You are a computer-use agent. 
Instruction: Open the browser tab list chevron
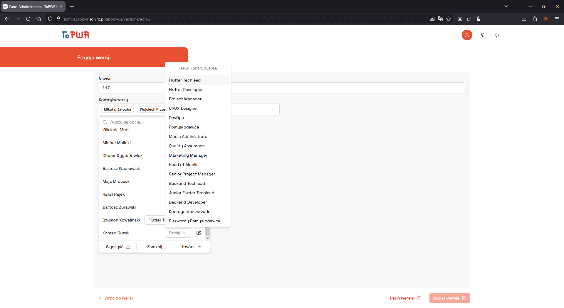(x=506, y=6)
